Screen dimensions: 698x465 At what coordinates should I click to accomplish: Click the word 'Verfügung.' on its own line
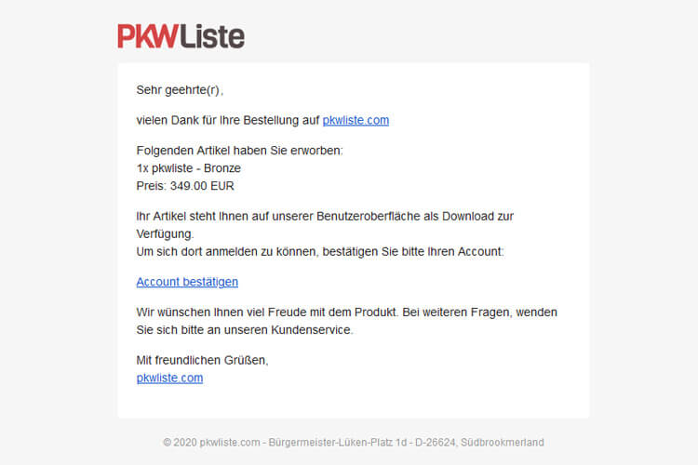[165, 234]
